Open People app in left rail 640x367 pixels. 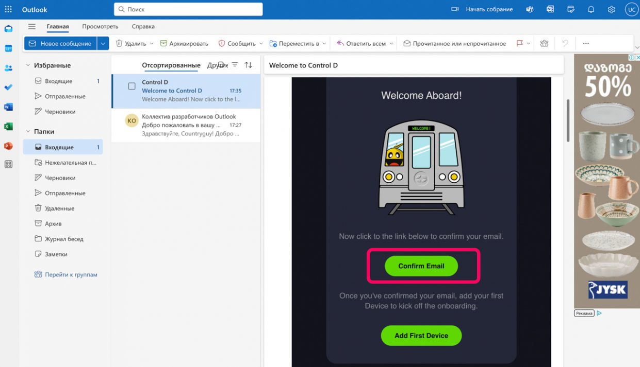coord(8,68)
